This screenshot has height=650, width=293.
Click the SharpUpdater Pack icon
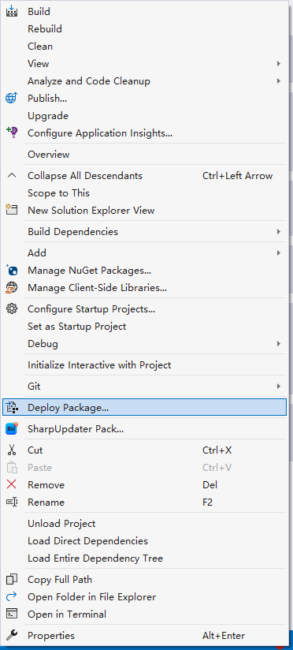coord(12,428)
